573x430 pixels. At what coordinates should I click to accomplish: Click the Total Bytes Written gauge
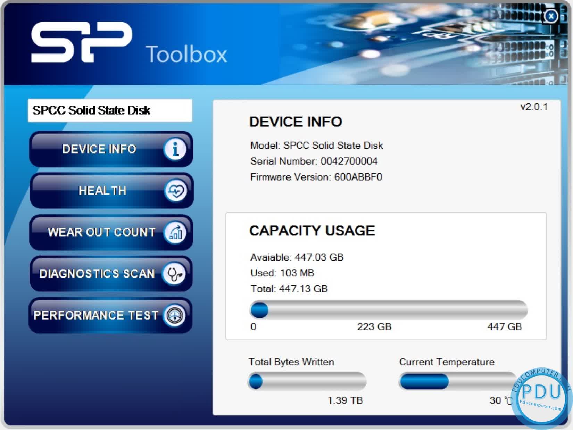coord(307,381)
